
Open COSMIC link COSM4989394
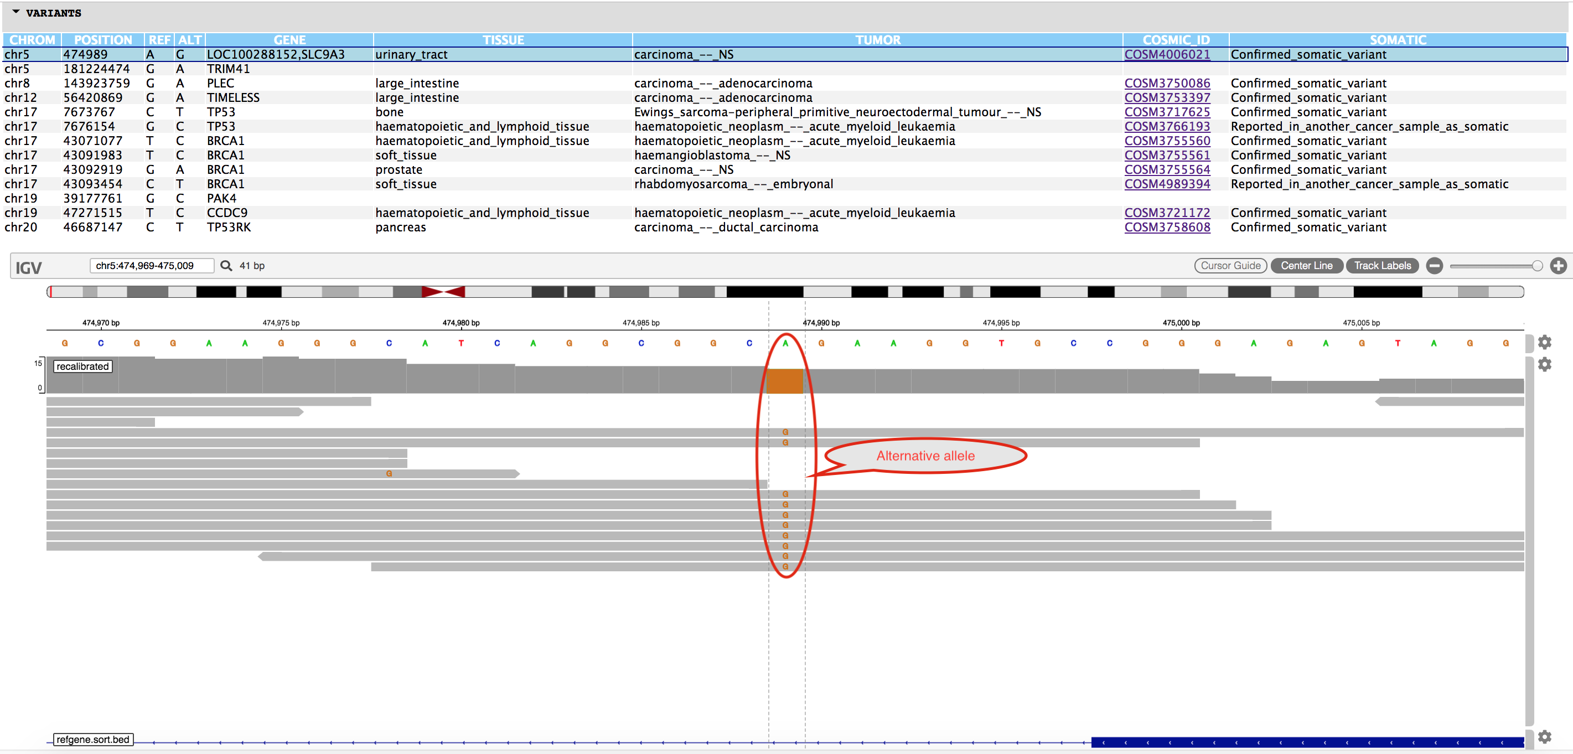[1167, 184]
